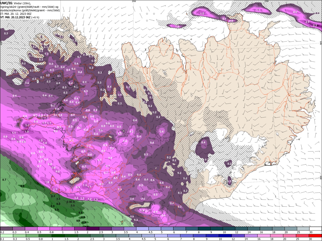322x241 pixels.
Task: Click the '30' label under the top legend row
Action: tap(311, 232)
